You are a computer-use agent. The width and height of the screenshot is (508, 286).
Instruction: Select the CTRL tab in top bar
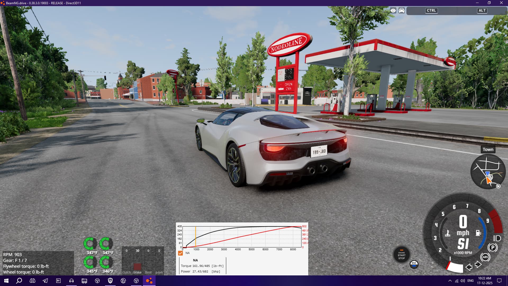(431, 11)
